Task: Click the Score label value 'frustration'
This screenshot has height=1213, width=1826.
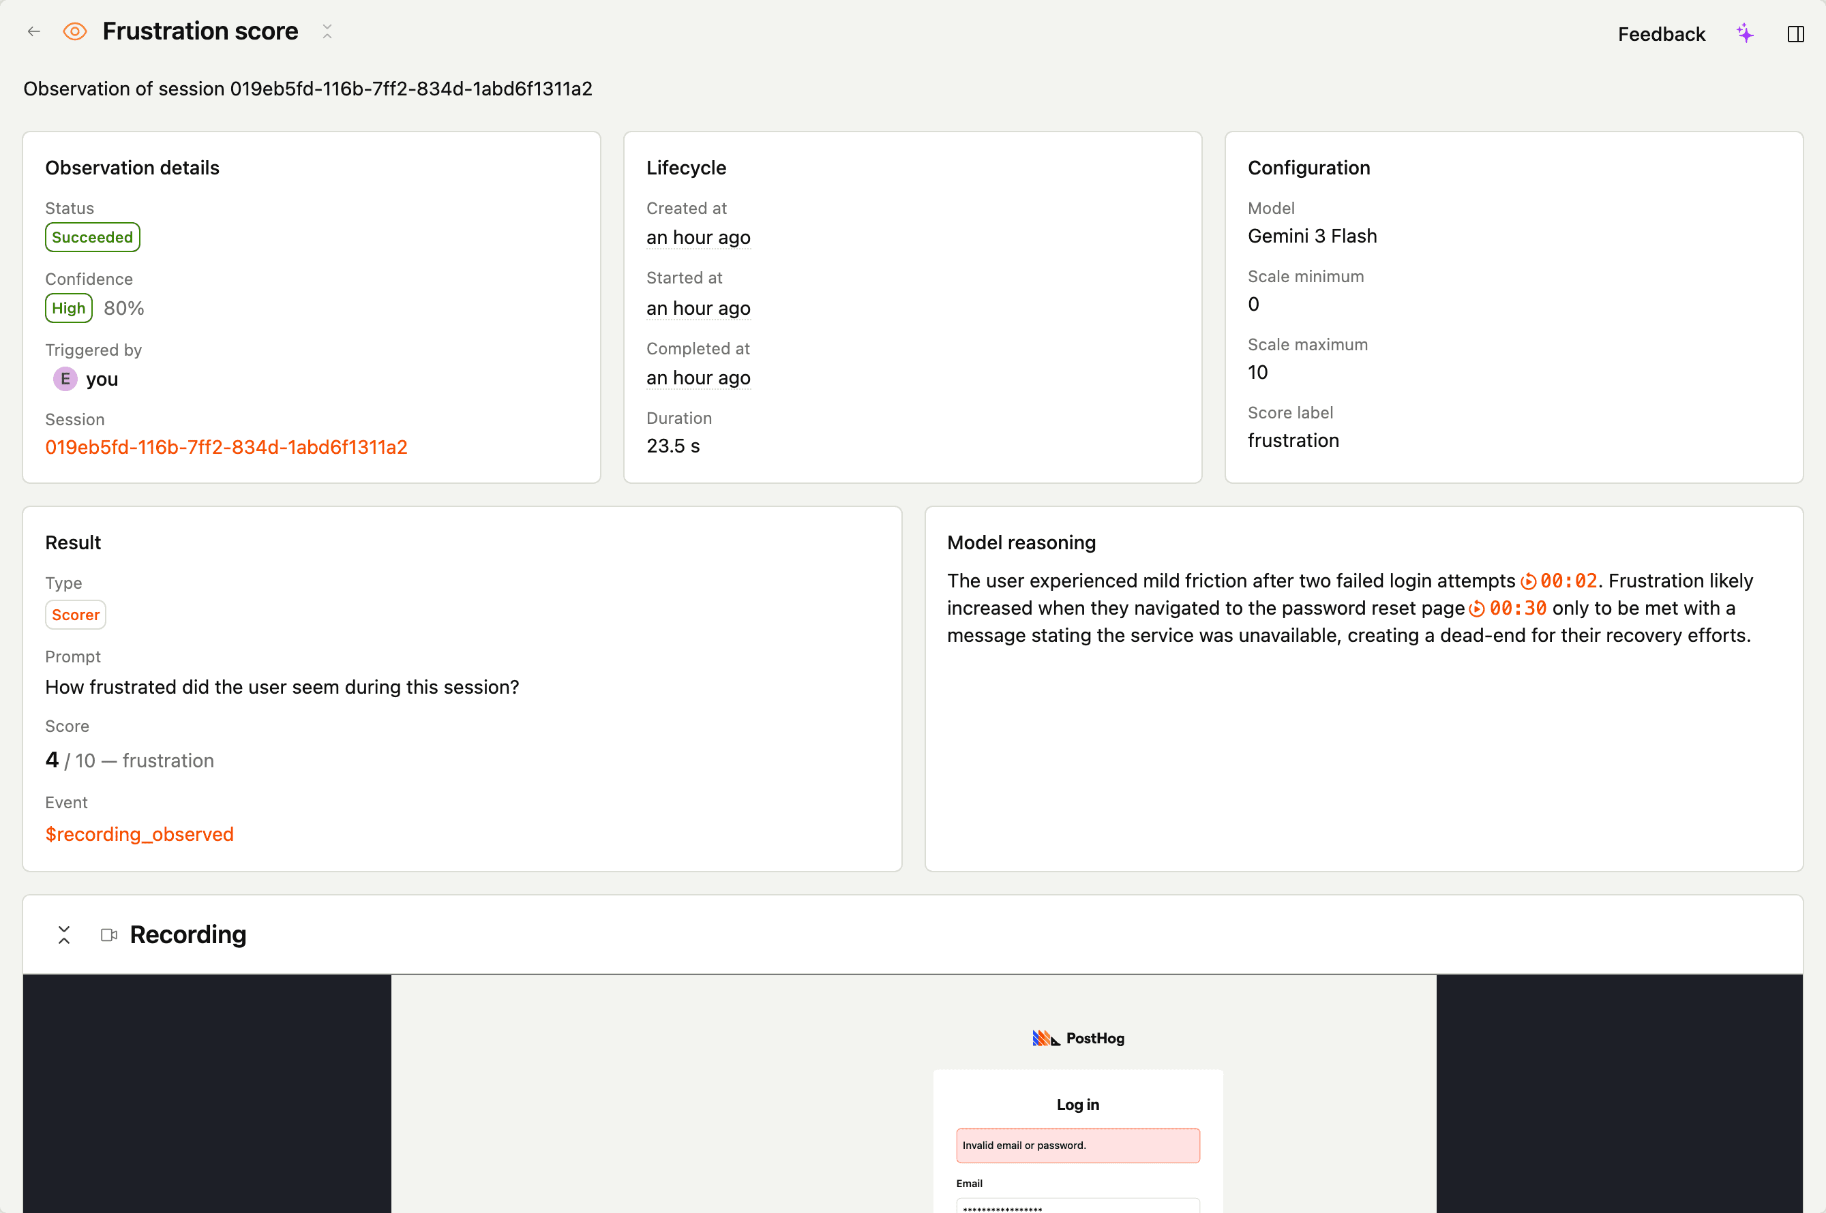Action: pos(1293,440)
